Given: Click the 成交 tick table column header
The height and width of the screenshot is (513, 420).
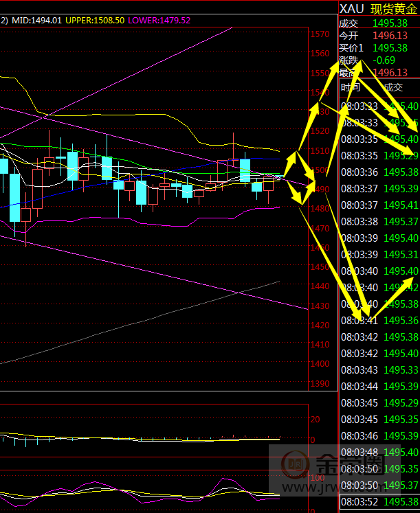Looking at the screenshot, I should [x=393, y=87].
